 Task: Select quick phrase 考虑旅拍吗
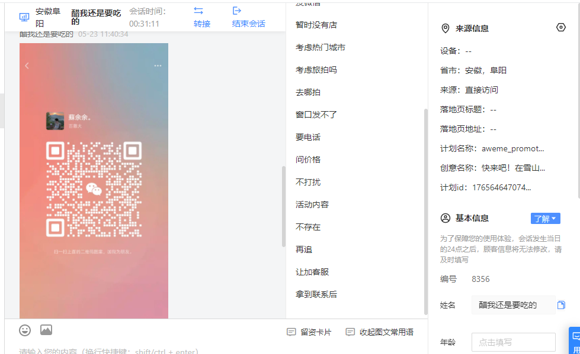316,70
